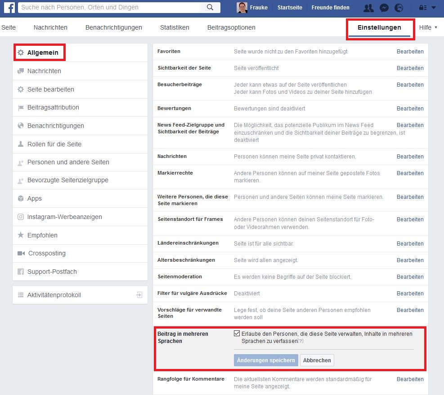Open Aktivitätenprotokoll in the sidebar
Image resolution: width=444 pixels, height=395 pixels.
click(x=54, y=295)
